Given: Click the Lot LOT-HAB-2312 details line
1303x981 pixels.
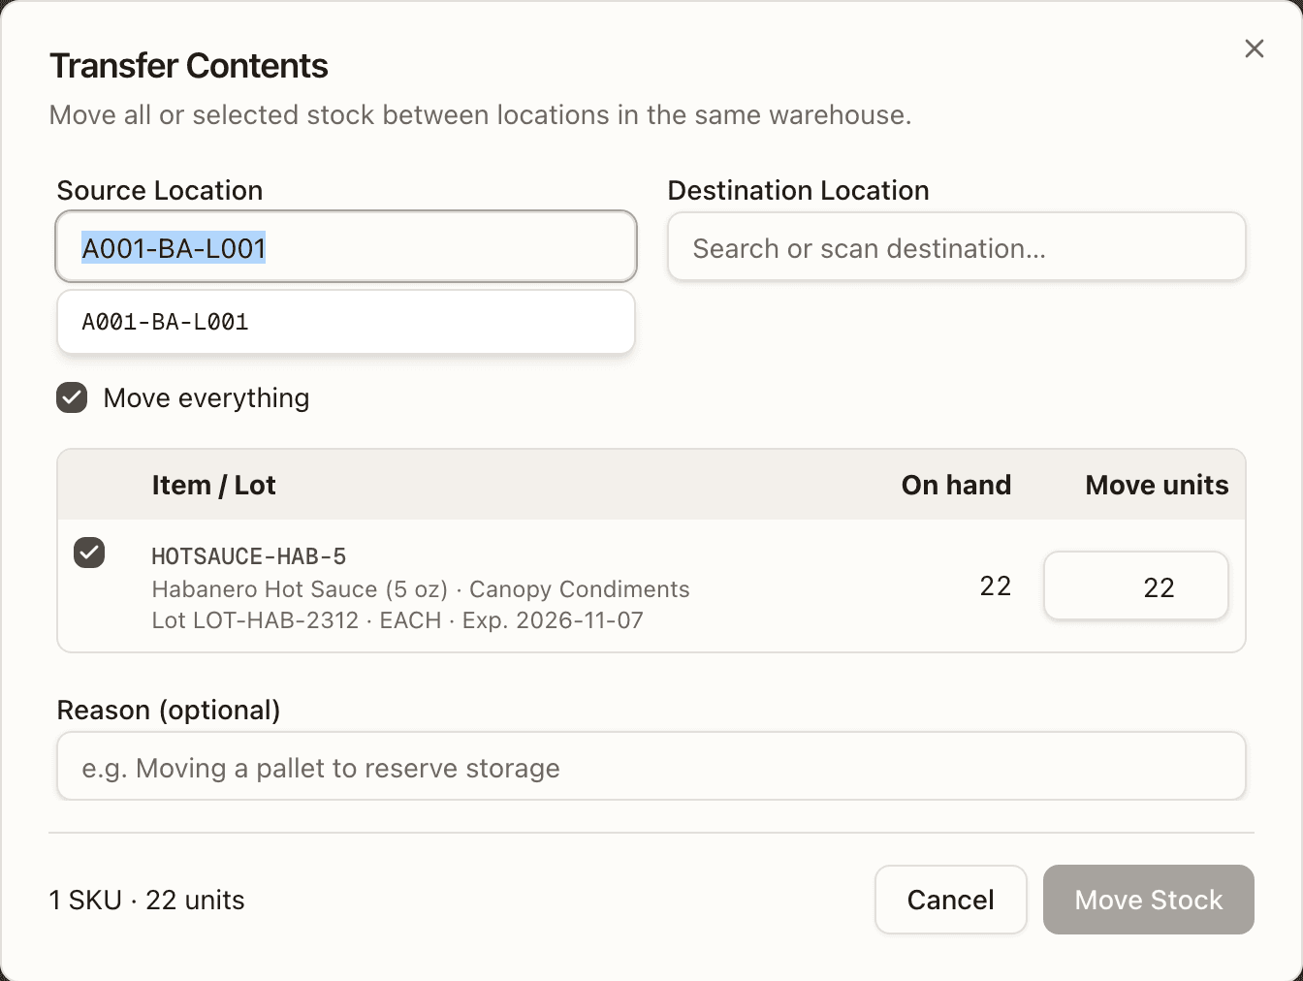Looking at the screenshot, I should pos(397,620).
